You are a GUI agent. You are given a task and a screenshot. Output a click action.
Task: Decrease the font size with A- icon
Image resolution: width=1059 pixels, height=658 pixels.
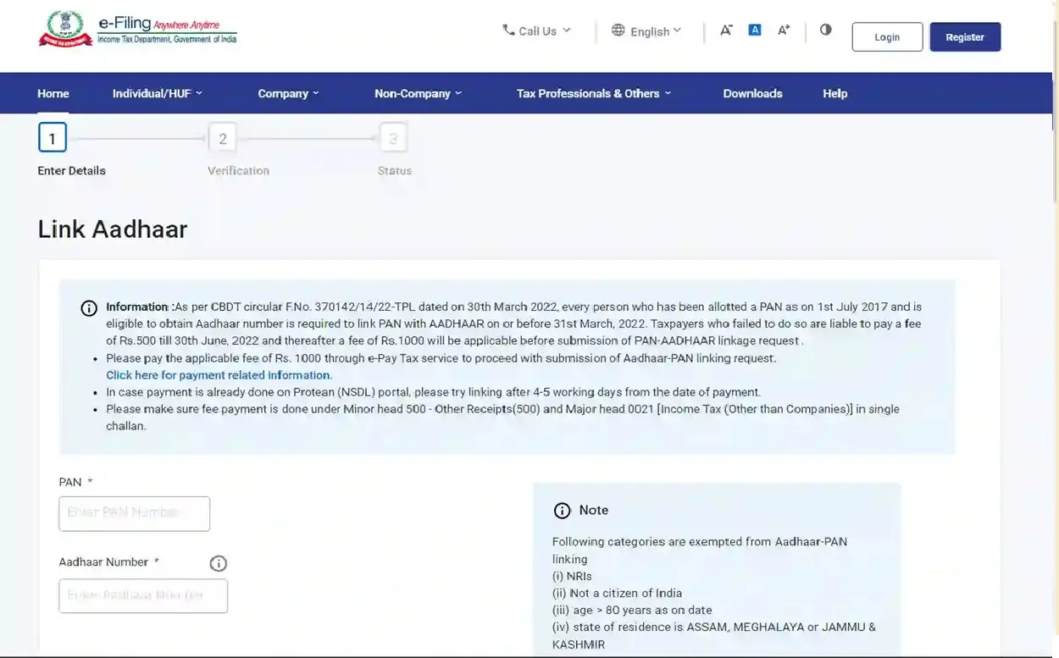pyautogui.click(x=726, y=30)
